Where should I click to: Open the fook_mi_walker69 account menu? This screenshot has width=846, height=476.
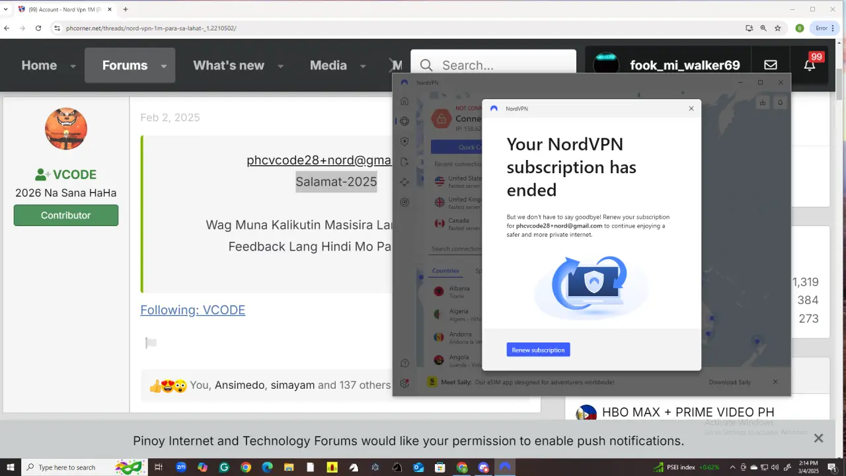click(x=667, y=65)
